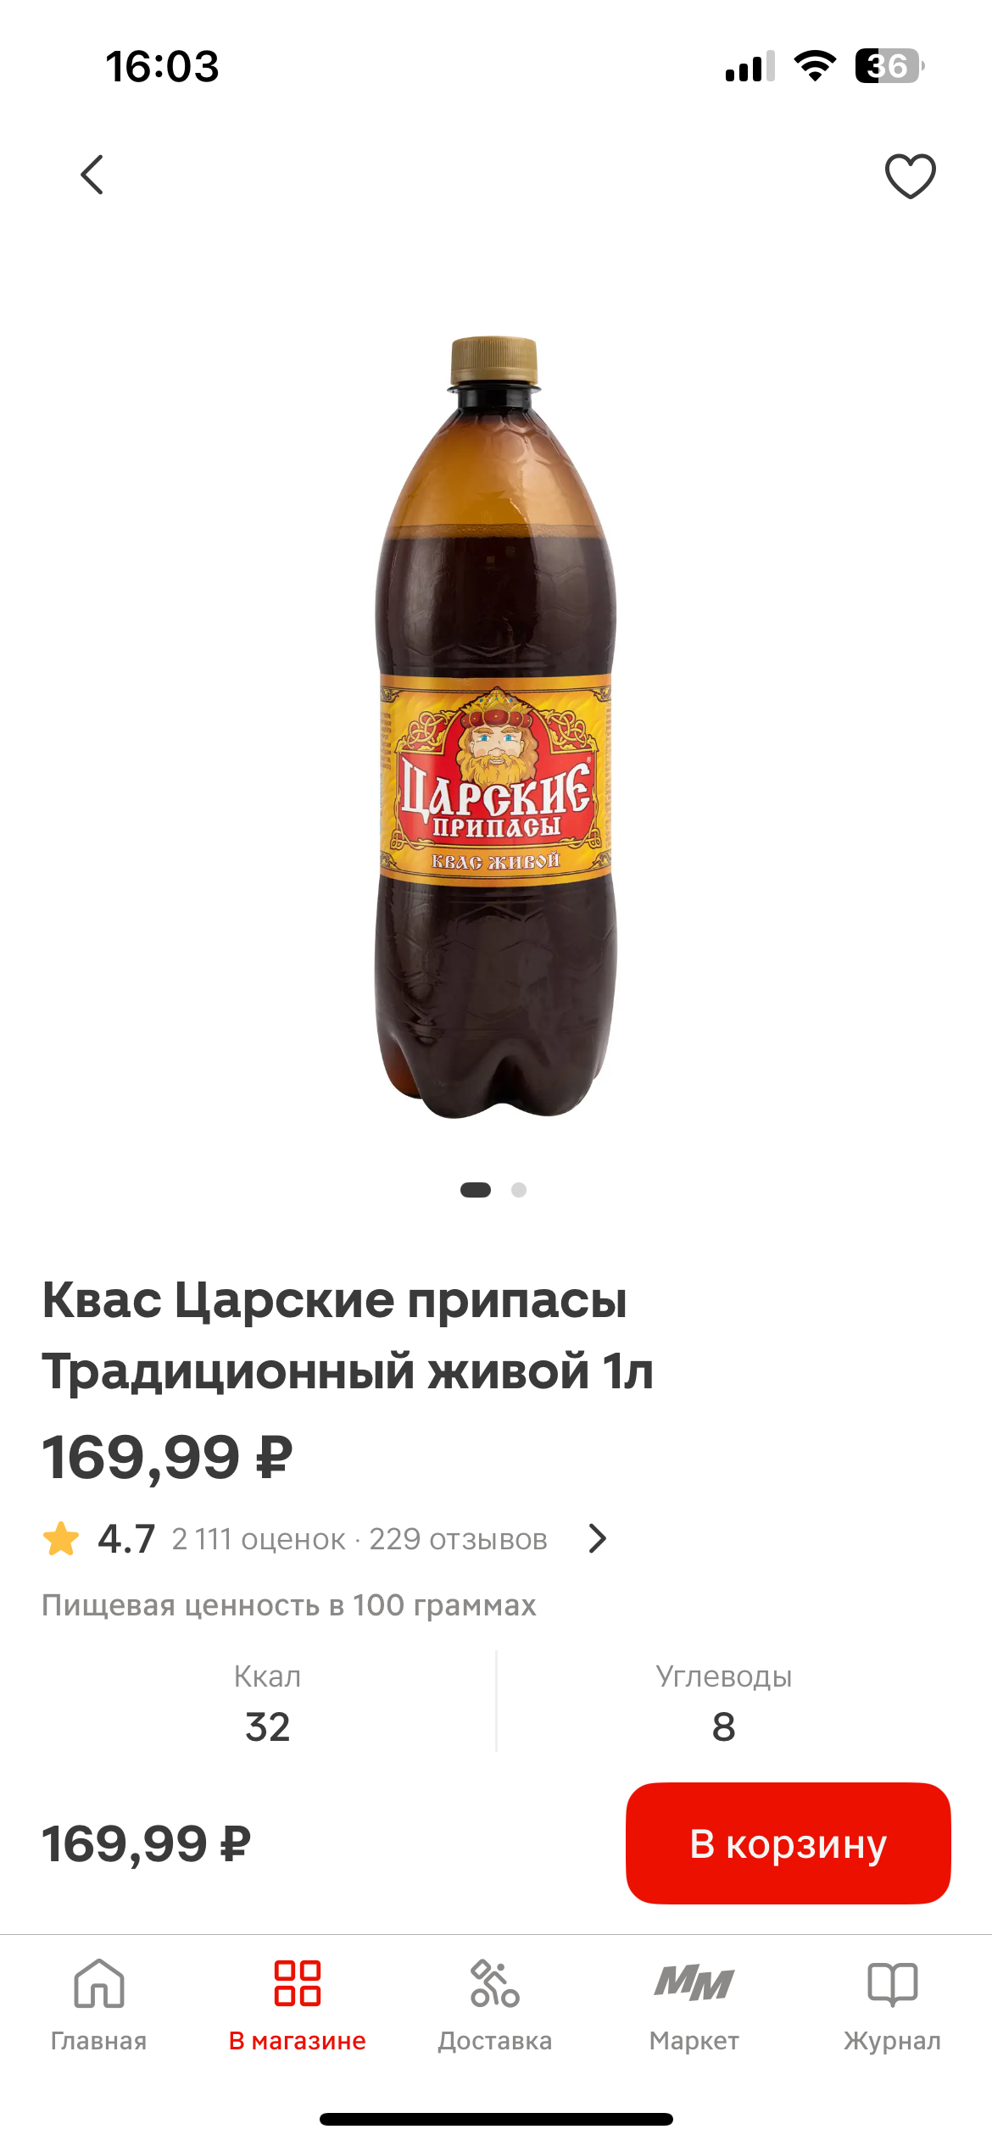This screenshot has height=2146, width=992.
Task: Add product with В корзину button
Action: tap(789, 1843)
